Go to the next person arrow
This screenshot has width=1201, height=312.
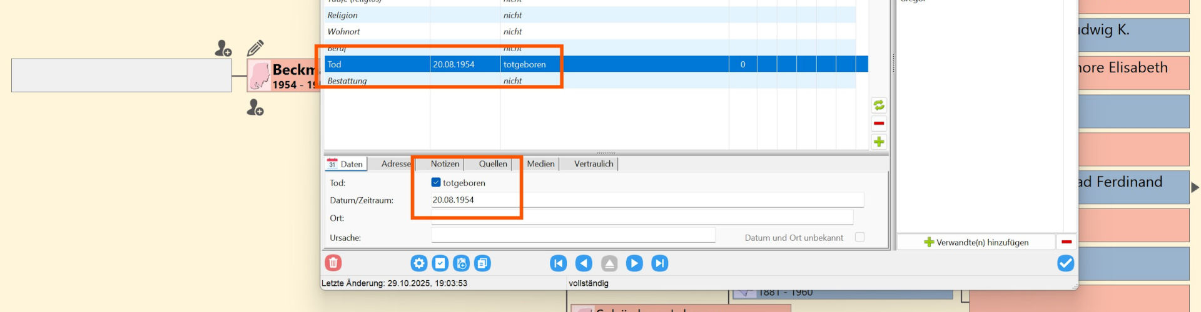pos(634,263)
